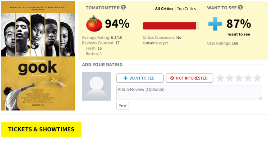Open the Gook movie poster

pos(38,55)
